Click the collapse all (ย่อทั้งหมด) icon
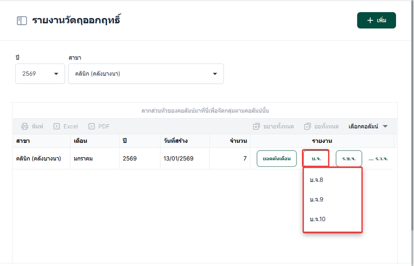 (x=307, y=127)
